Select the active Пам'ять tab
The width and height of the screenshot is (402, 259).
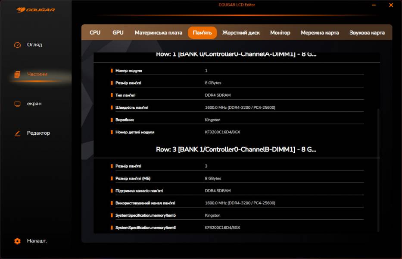click(x=202, y=33)
